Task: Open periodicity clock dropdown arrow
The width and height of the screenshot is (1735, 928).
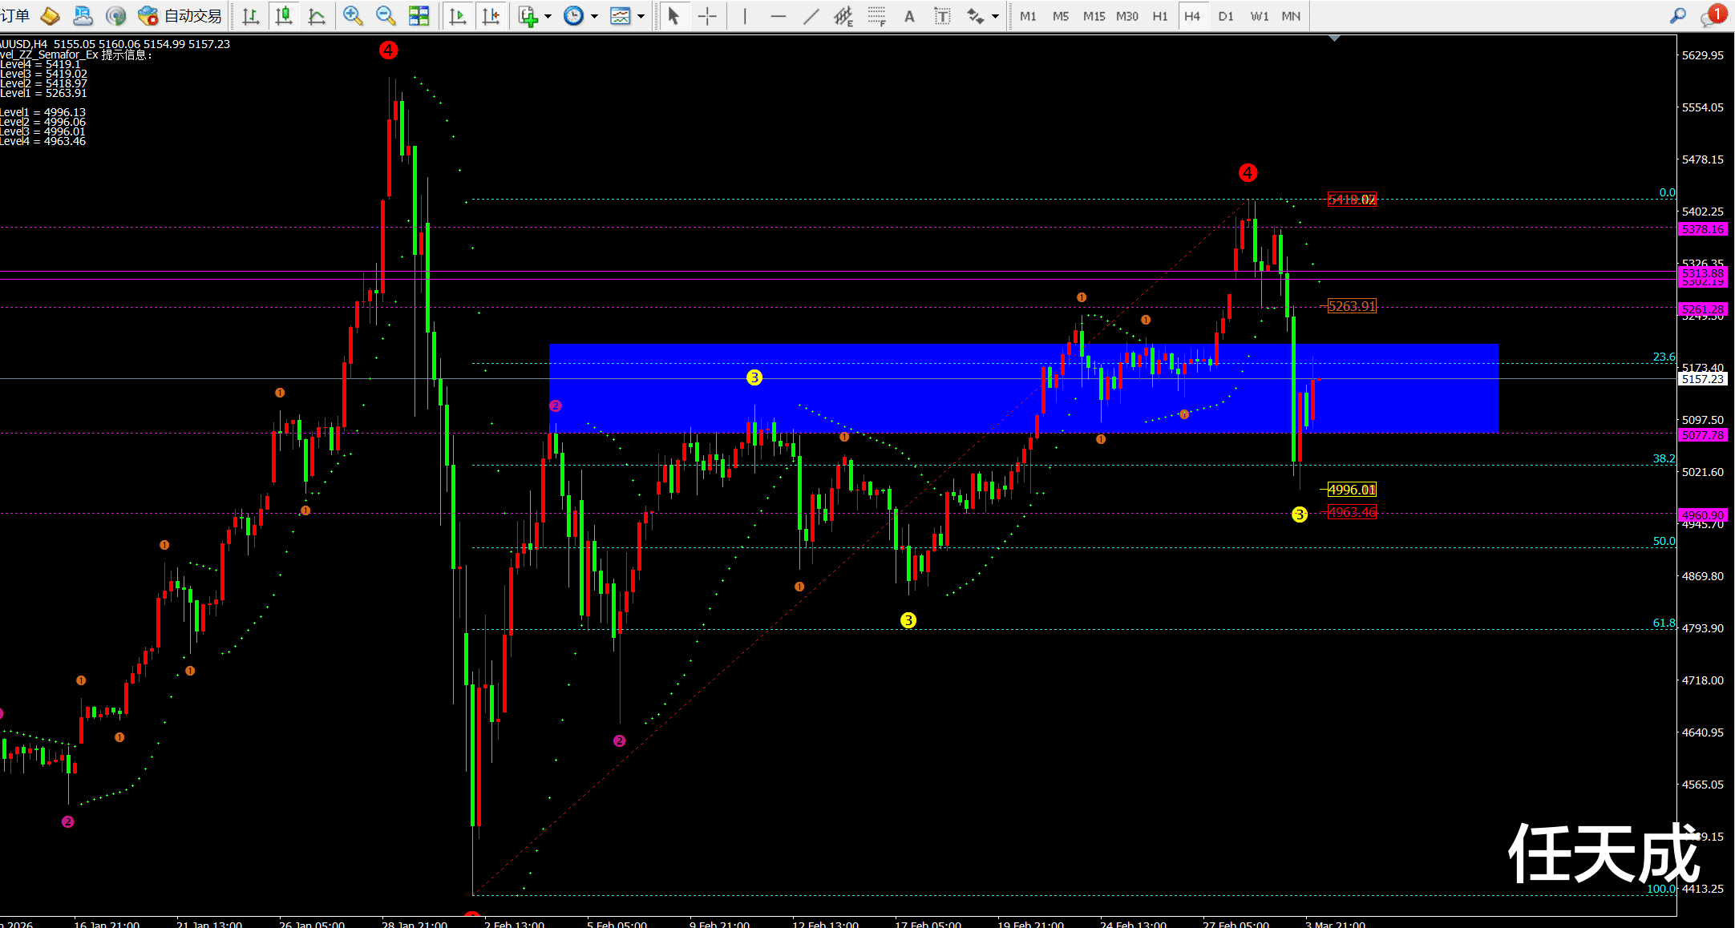Action: [x=594, y=17]
